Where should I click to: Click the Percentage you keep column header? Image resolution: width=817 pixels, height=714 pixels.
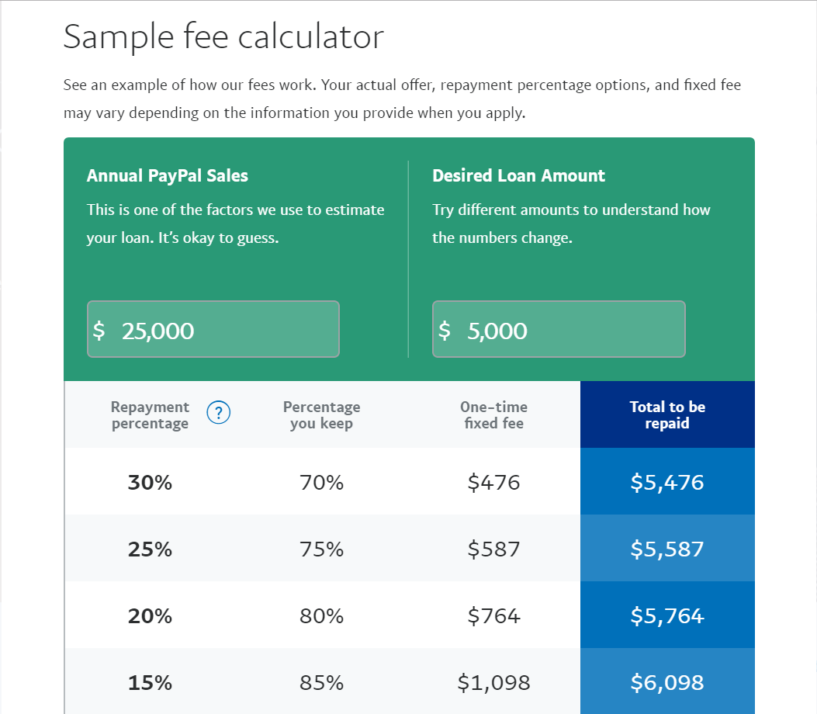[x=321, y=415]
